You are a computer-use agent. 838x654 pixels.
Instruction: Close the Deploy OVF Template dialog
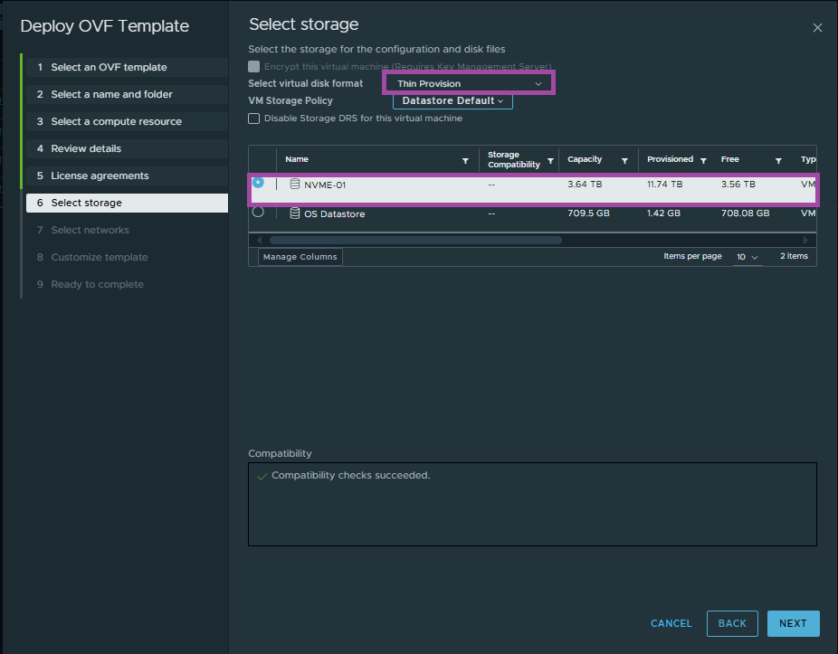point(817,28)
